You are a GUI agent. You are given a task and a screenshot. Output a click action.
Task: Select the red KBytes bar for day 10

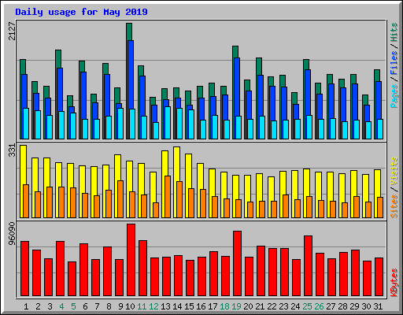(x=131, y=260)
